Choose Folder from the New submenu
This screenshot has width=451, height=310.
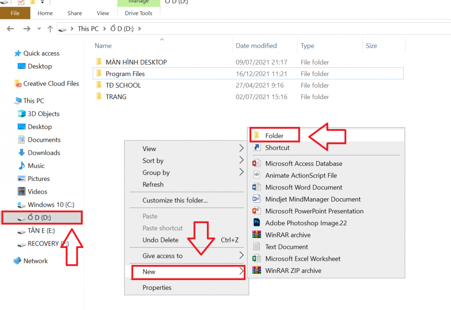point(274,135)
